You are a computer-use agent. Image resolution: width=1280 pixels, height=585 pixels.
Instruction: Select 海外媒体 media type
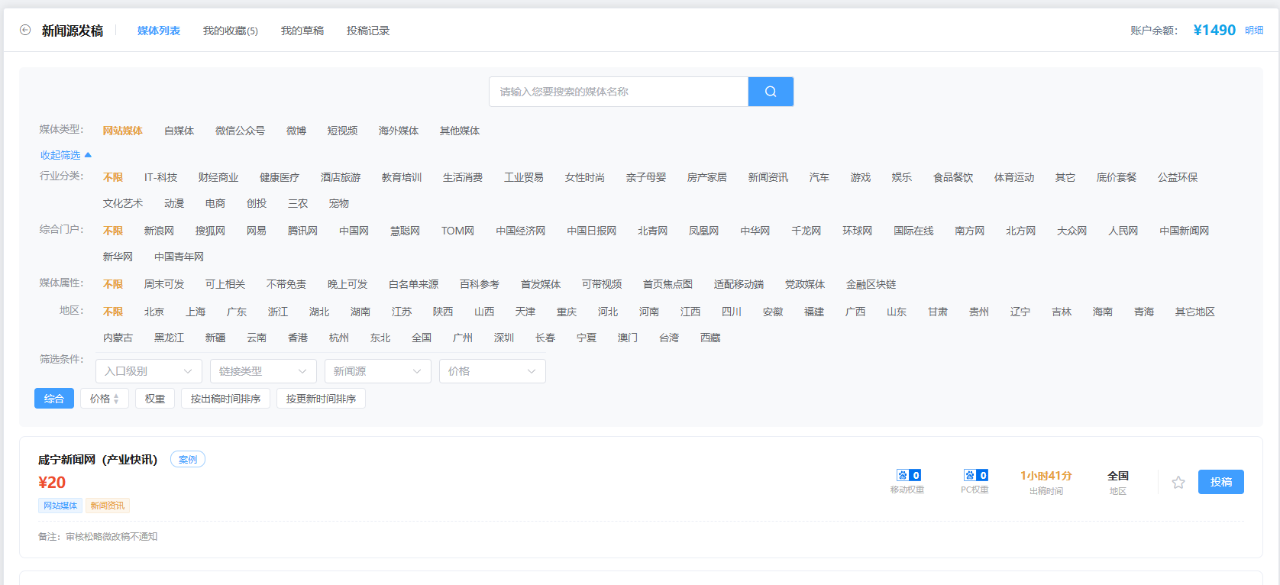point(399,131)
